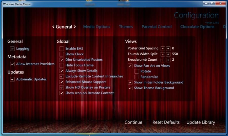Decrease Poster Grid Spacing with minus
The width and height of the screenshot is (228, 136).
tap(163, 48)
